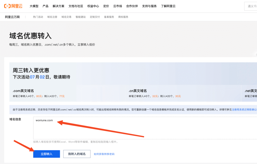Switch to the 域名注册 tab
The image size is (257, 164).
click(x=52, y=17)
